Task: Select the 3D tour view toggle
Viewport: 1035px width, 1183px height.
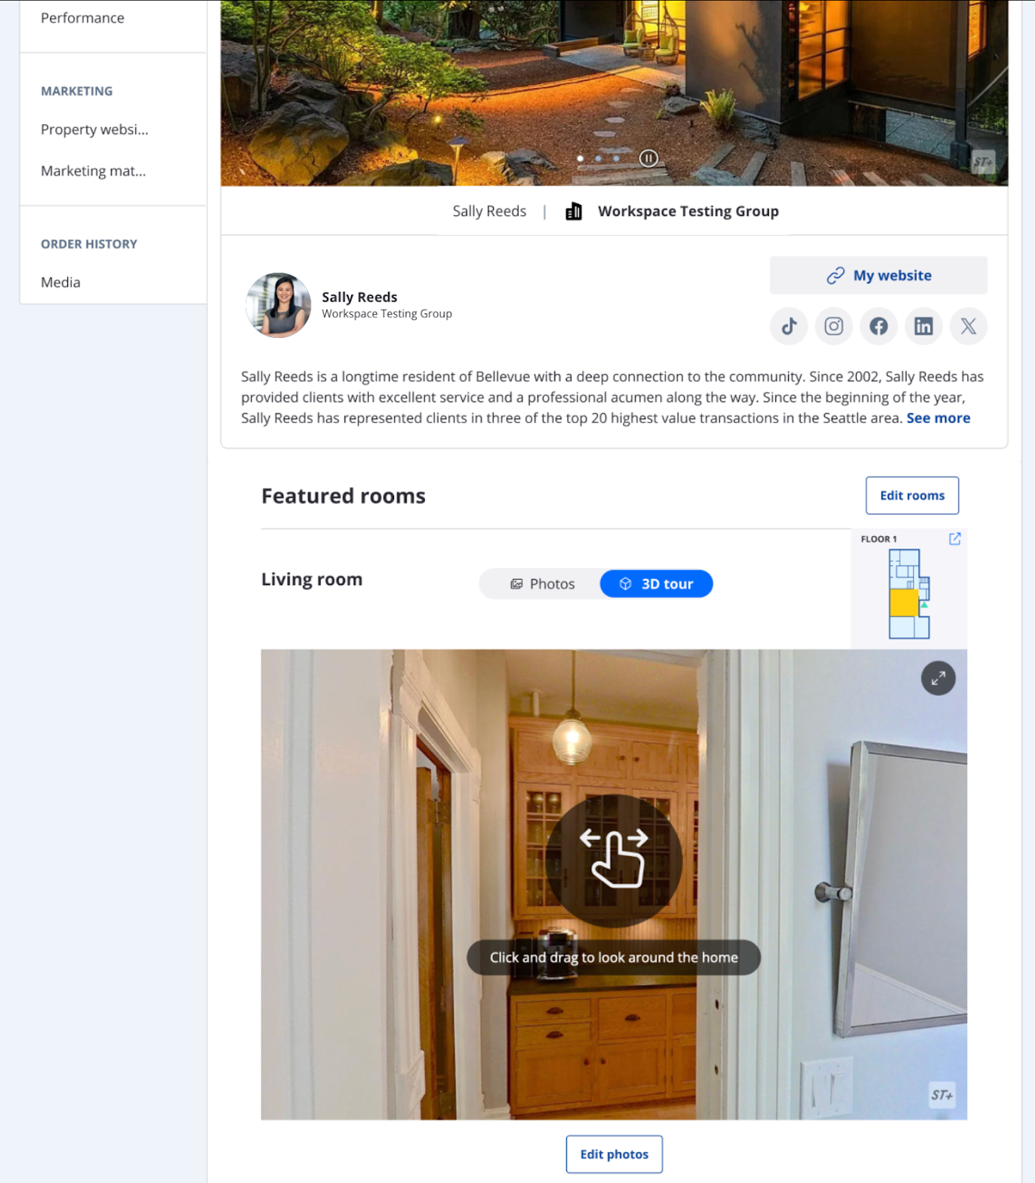Action: tap(656, 584)
